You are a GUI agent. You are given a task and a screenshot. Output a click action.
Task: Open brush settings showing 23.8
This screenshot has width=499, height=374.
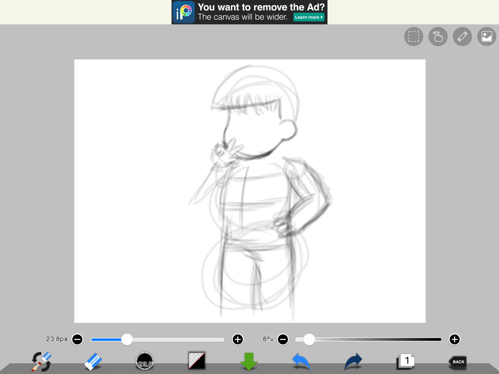point(145,362)
